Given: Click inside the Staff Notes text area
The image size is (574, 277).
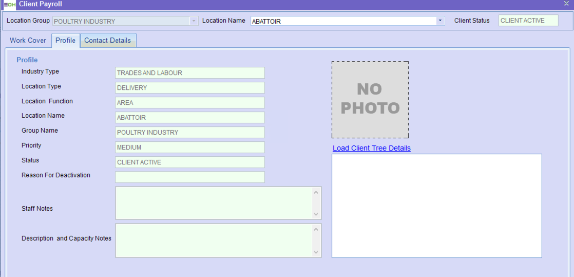Looking at the screenshot, I should point(213,203).
